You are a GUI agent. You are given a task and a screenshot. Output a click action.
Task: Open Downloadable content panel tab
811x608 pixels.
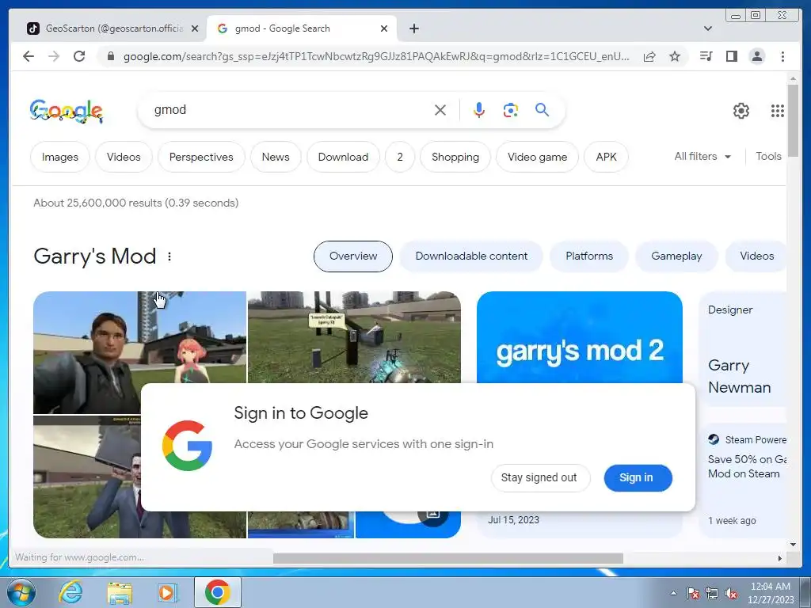point(471,256)
